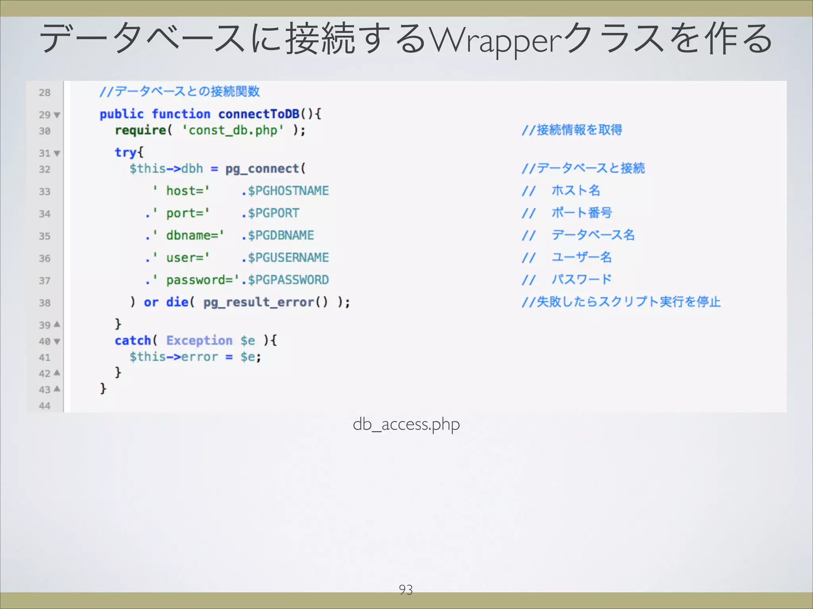Select line number 36 in the gutter

(x=44, y=259)
